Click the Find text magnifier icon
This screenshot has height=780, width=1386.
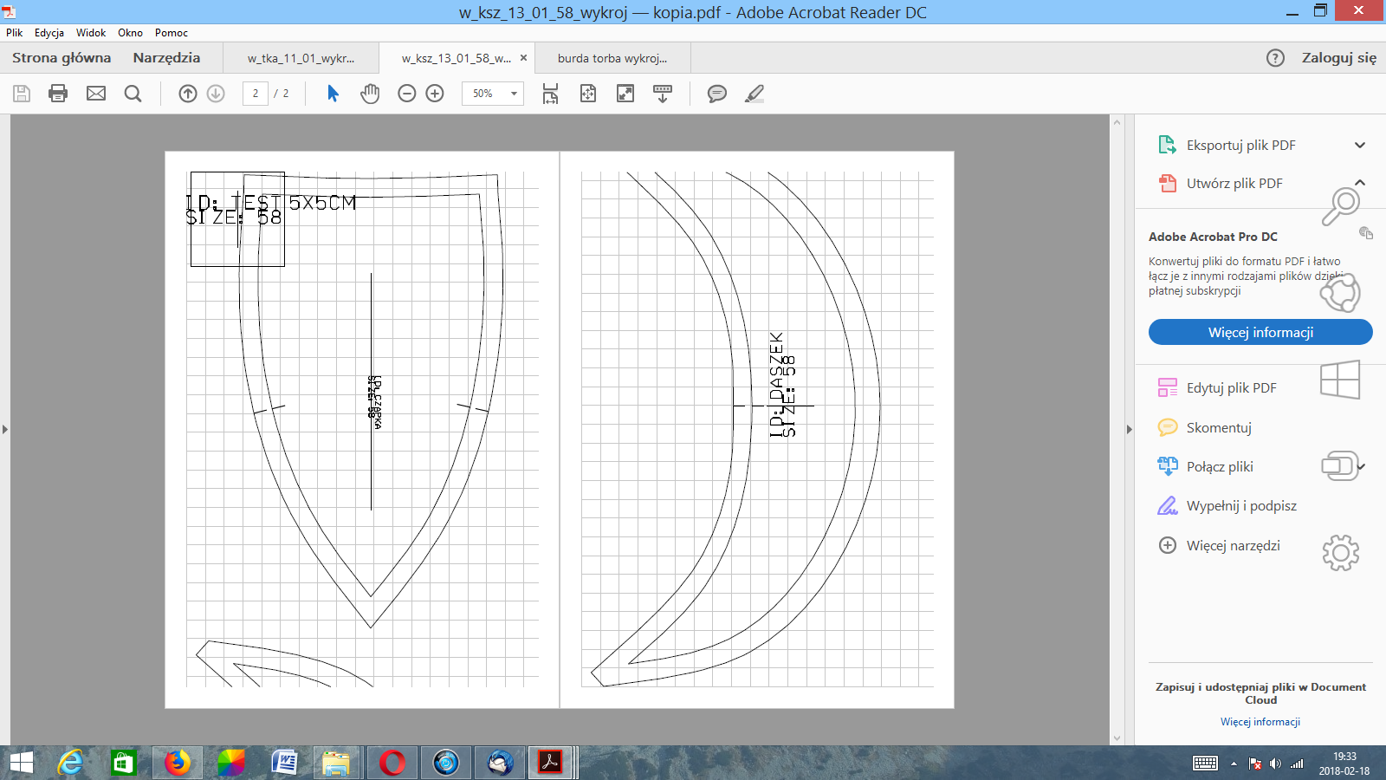click(133, 94)
